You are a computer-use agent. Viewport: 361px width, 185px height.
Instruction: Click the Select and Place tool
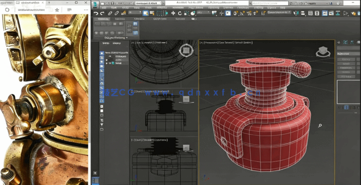point(193,13)
